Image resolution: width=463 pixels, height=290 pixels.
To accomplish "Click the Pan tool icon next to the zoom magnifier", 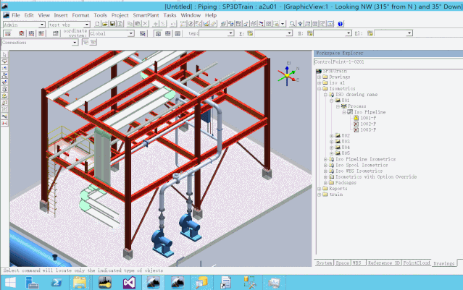I will point(300,24).
